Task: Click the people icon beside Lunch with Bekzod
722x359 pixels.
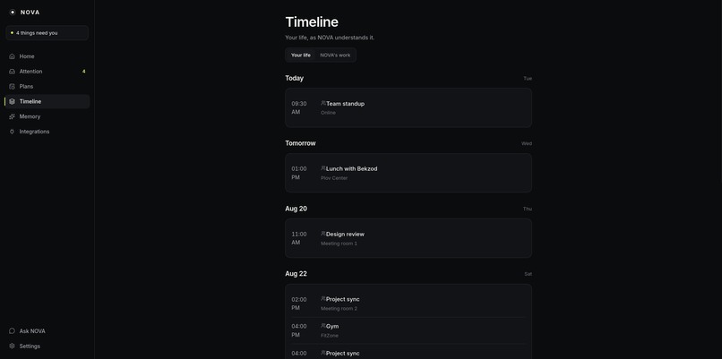Action: click(x=323, y=168)
